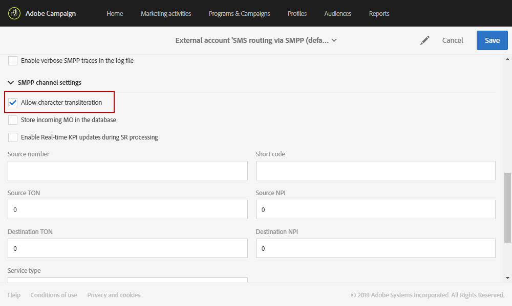This screenshot has height=306, width=512.
Task: Open the Profiles menu item
Action: click(x=297, y=14)
